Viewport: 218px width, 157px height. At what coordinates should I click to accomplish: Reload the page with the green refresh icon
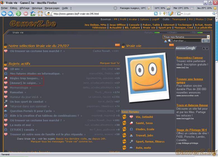click(18, 14)
